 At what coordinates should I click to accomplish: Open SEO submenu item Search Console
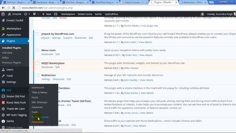40,117
